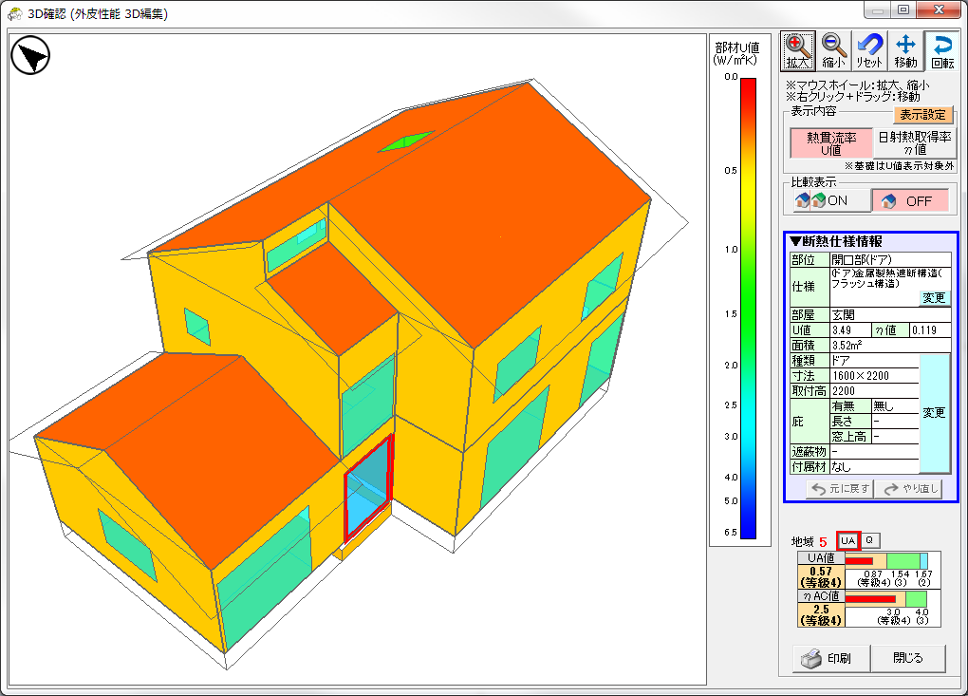Turn 比較表示 ON

[831, 200]
